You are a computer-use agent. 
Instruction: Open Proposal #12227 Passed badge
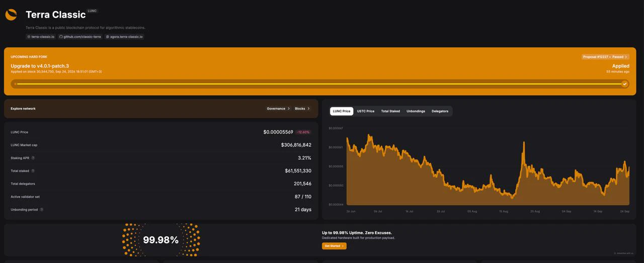click(605, 57)
